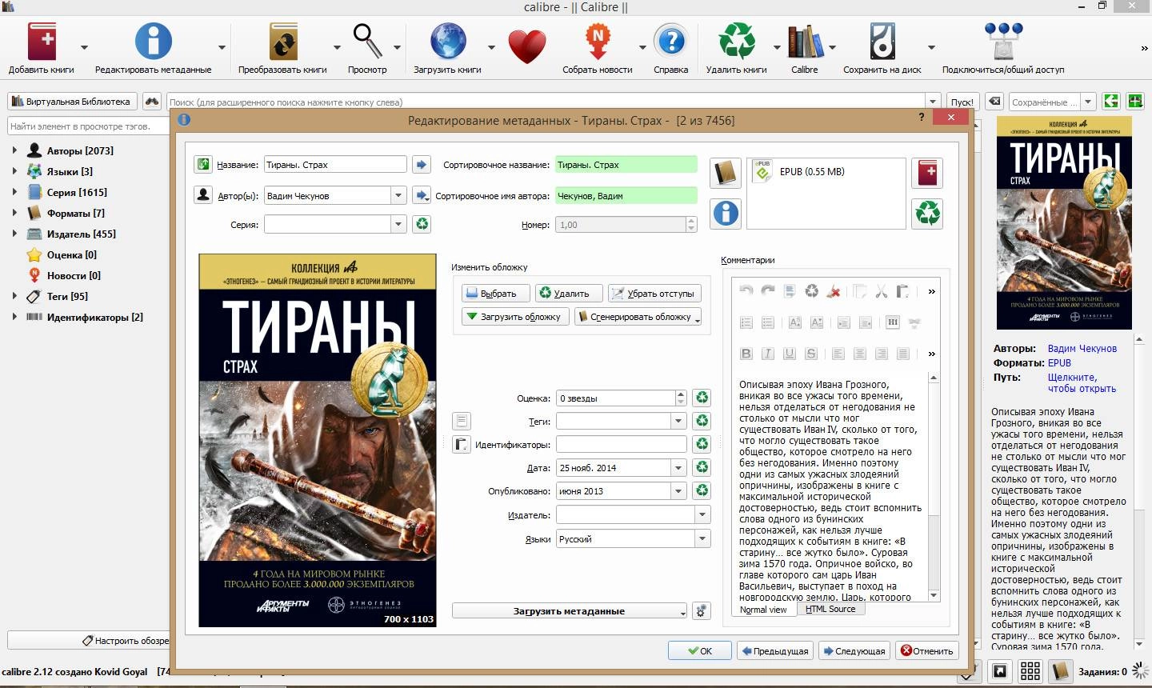The width and height of the screenshot is (1152, 688).
Task: Click the Убрать отступы button
Action: pyautogui.click(x=654, y=294)
